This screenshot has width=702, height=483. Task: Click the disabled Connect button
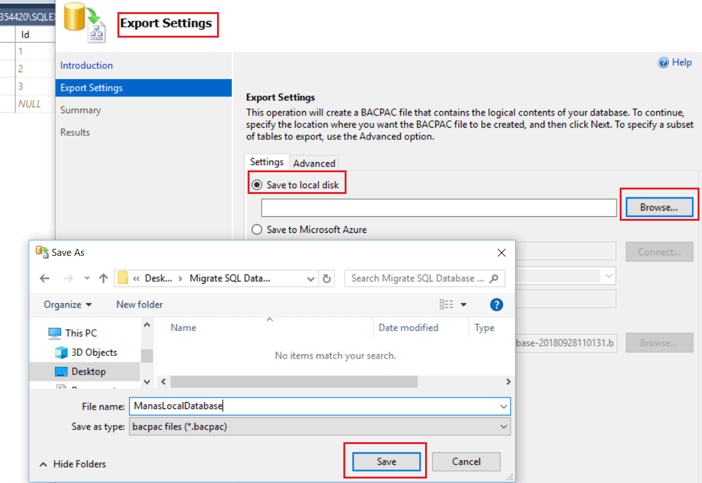[659, 252]
